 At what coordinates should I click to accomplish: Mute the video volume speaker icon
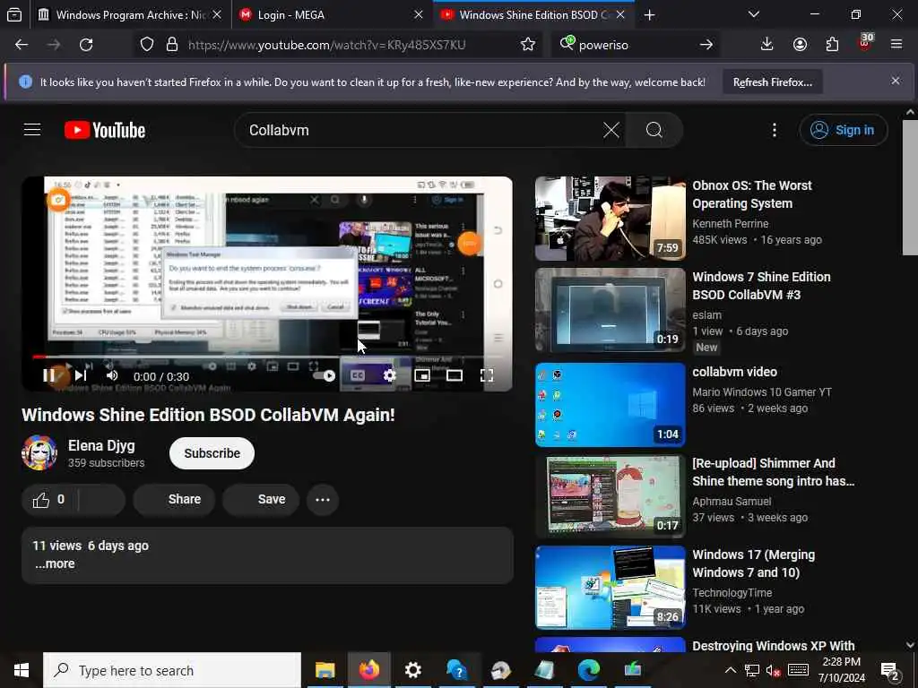pyautogui.click(x=112, y=375)
